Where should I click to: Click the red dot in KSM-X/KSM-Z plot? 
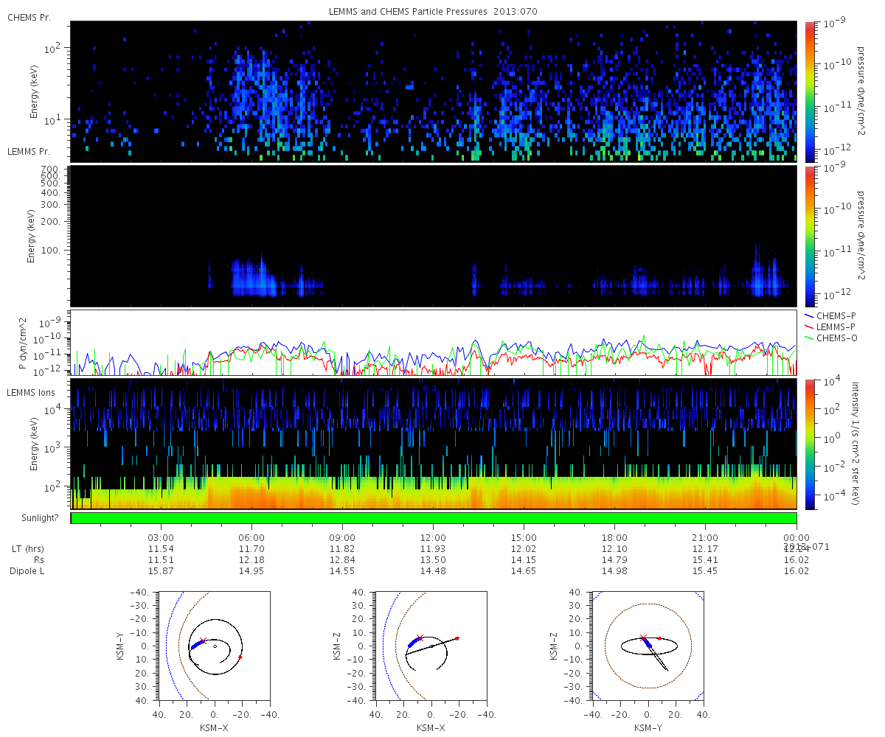pos(457,638)
